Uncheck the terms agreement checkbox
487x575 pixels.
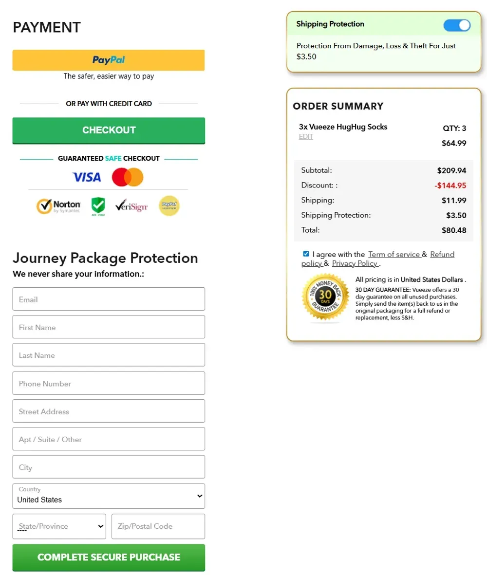tap(306, 253)
